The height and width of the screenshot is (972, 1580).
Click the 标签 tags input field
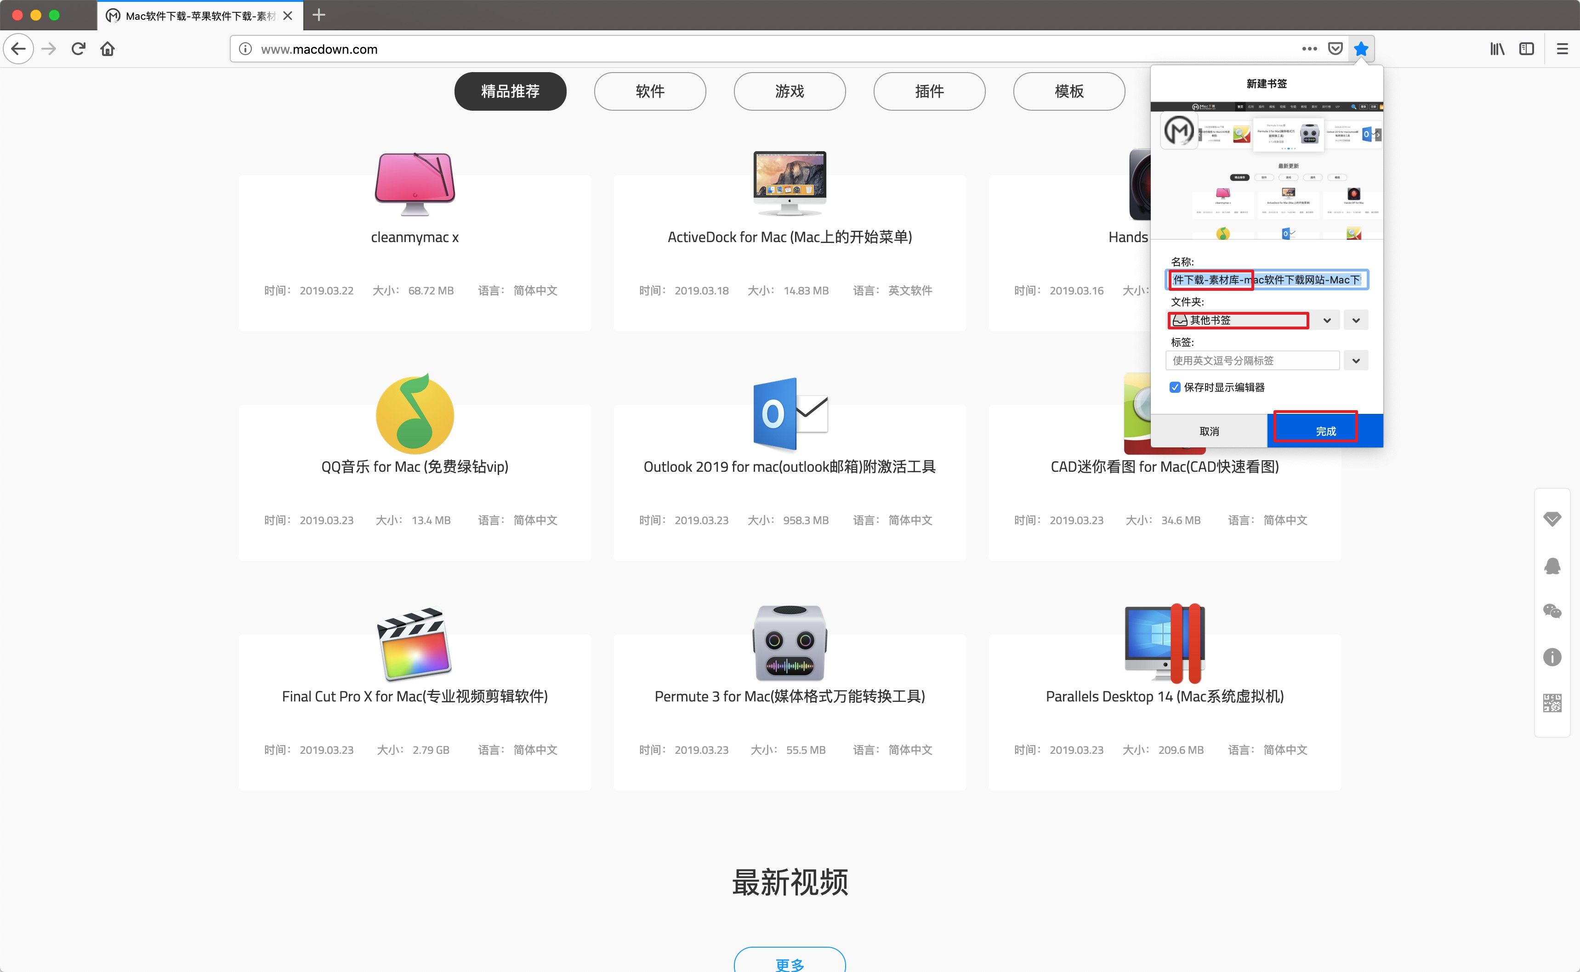click(x=1252, y=361)
